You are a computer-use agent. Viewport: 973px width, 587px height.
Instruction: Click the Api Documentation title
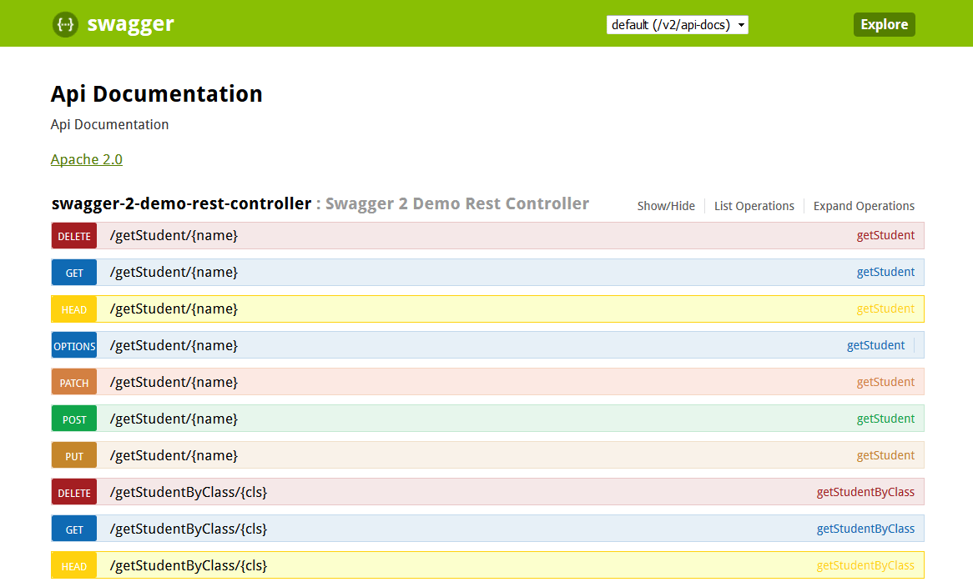156,93
